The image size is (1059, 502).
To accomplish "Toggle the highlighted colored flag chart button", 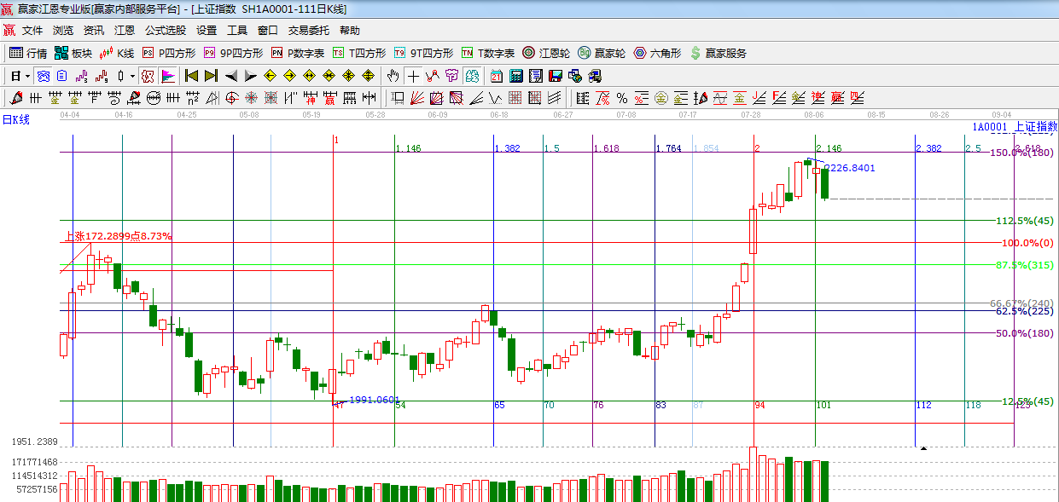I will [168, 76].
